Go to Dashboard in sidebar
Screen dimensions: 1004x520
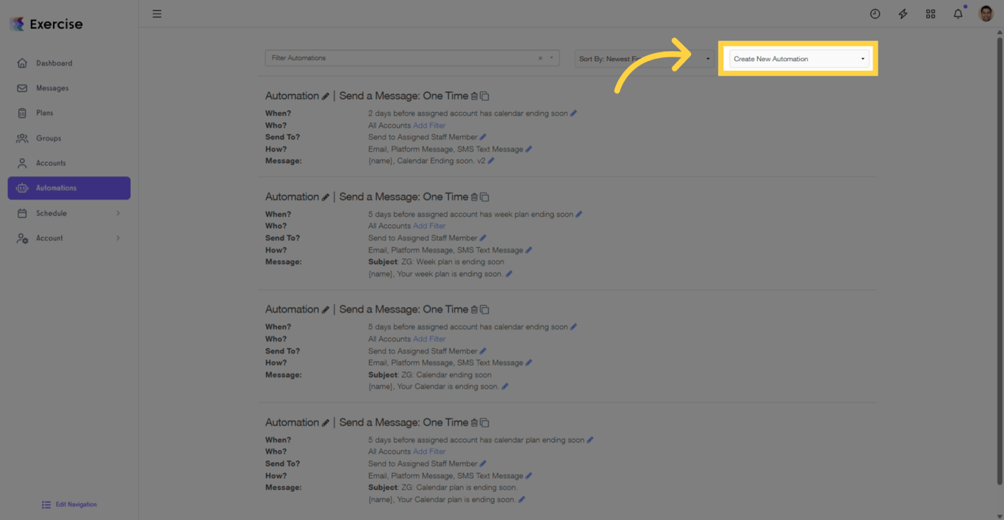pos(54,63)
